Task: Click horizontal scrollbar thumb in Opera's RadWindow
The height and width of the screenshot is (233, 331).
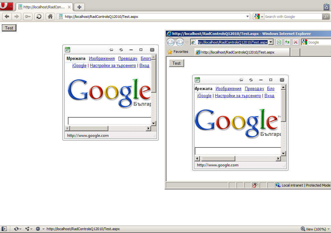Action: pos(89,128)
